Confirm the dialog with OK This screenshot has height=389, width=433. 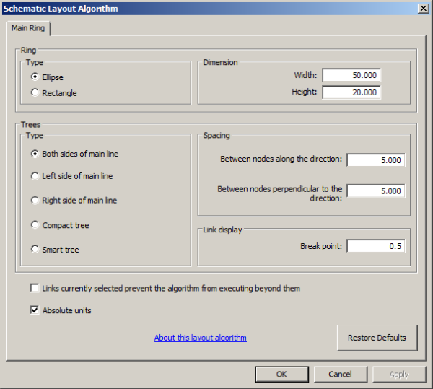tap(281, 375)
